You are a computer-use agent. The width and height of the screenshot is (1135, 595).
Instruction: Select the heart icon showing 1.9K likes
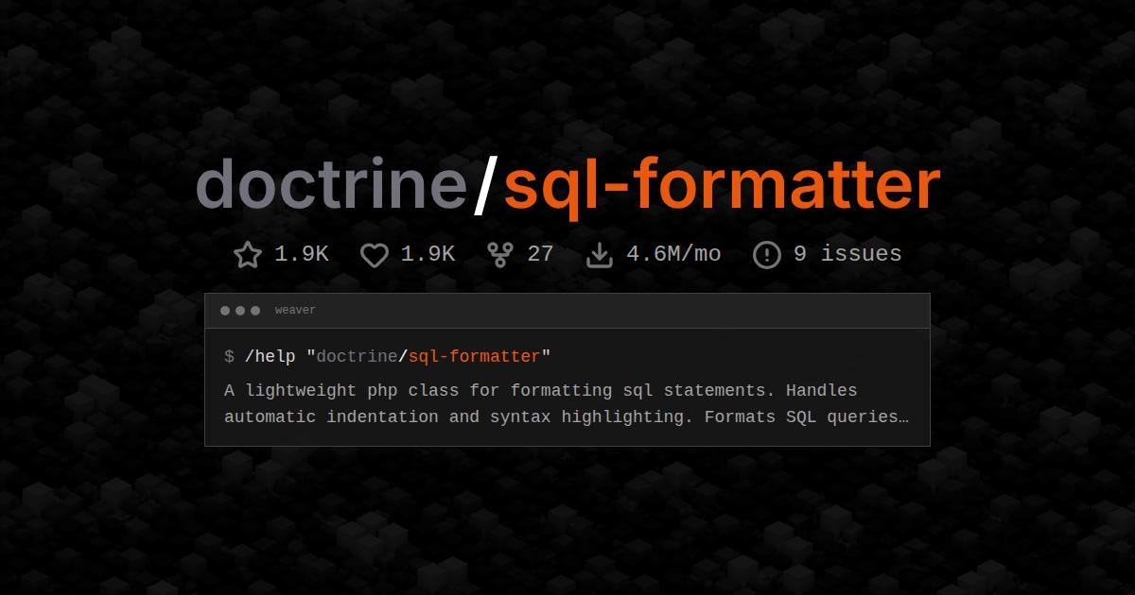tap(374, 253)
